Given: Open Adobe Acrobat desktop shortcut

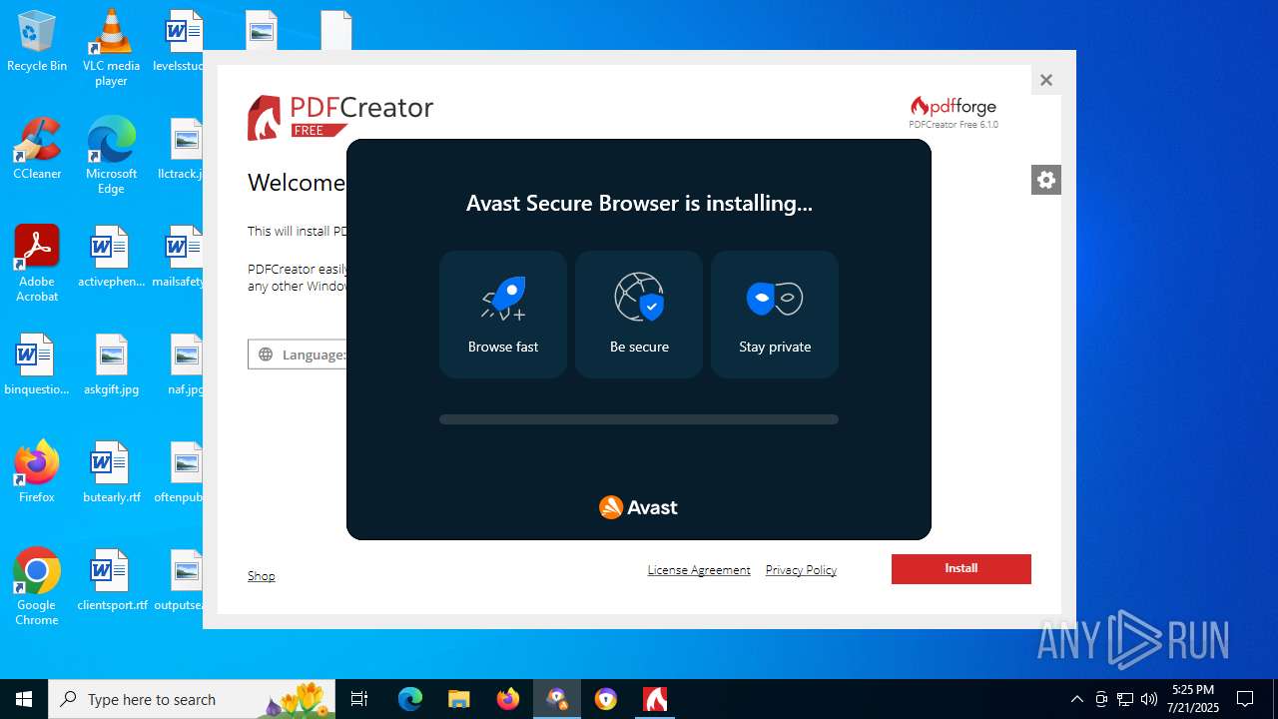Looking at the screenshot, I should coord(37,264).
